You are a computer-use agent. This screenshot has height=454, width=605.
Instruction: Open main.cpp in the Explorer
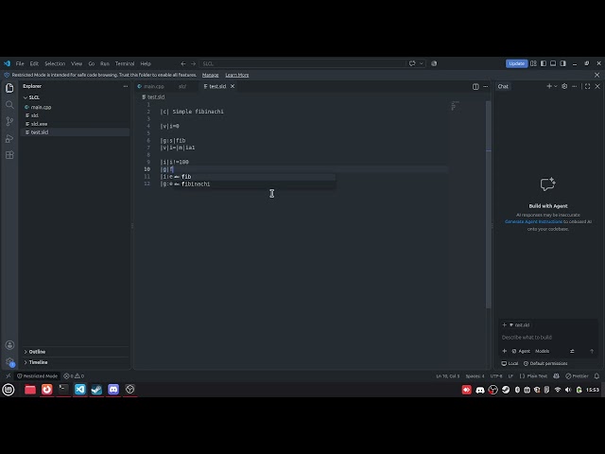click(76, 107)
